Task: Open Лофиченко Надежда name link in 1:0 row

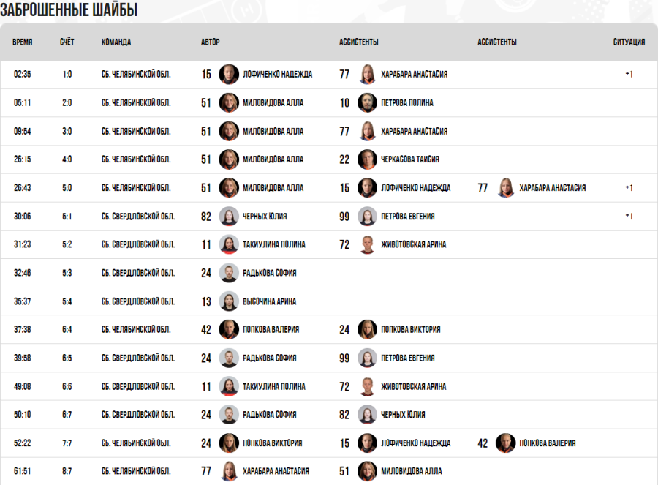Action: tap(277, 75)
